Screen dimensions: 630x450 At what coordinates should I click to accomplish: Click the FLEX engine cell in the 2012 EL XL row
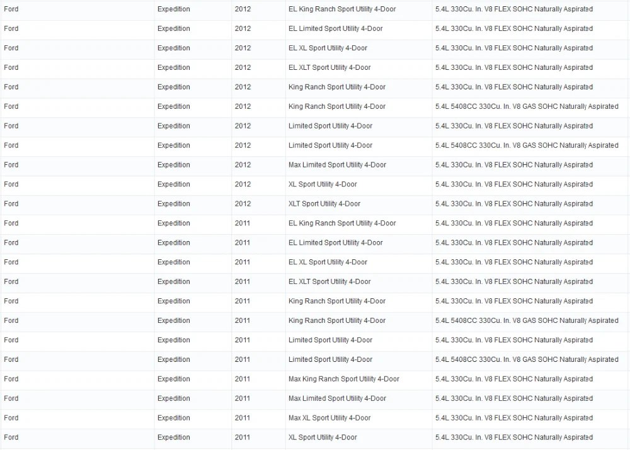tap(514, 48)
